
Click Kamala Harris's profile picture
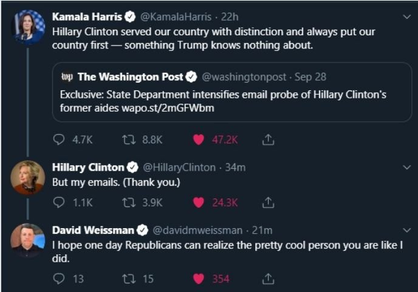click(28, 27)
